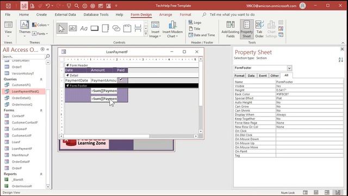This screenshot has height=196, width=348.
Task: Insert a Title into the form
Action: click(x=195, y=29)
